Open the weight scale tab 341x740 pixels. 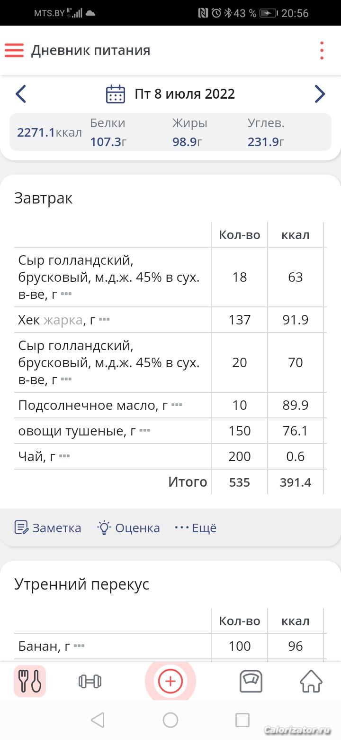tap(251, 682)
